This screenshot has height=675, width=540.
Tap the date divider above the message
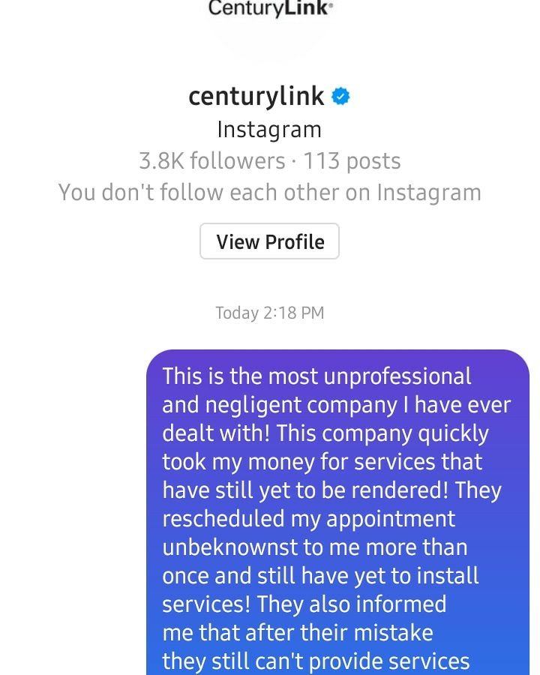(x=270, y=312)
